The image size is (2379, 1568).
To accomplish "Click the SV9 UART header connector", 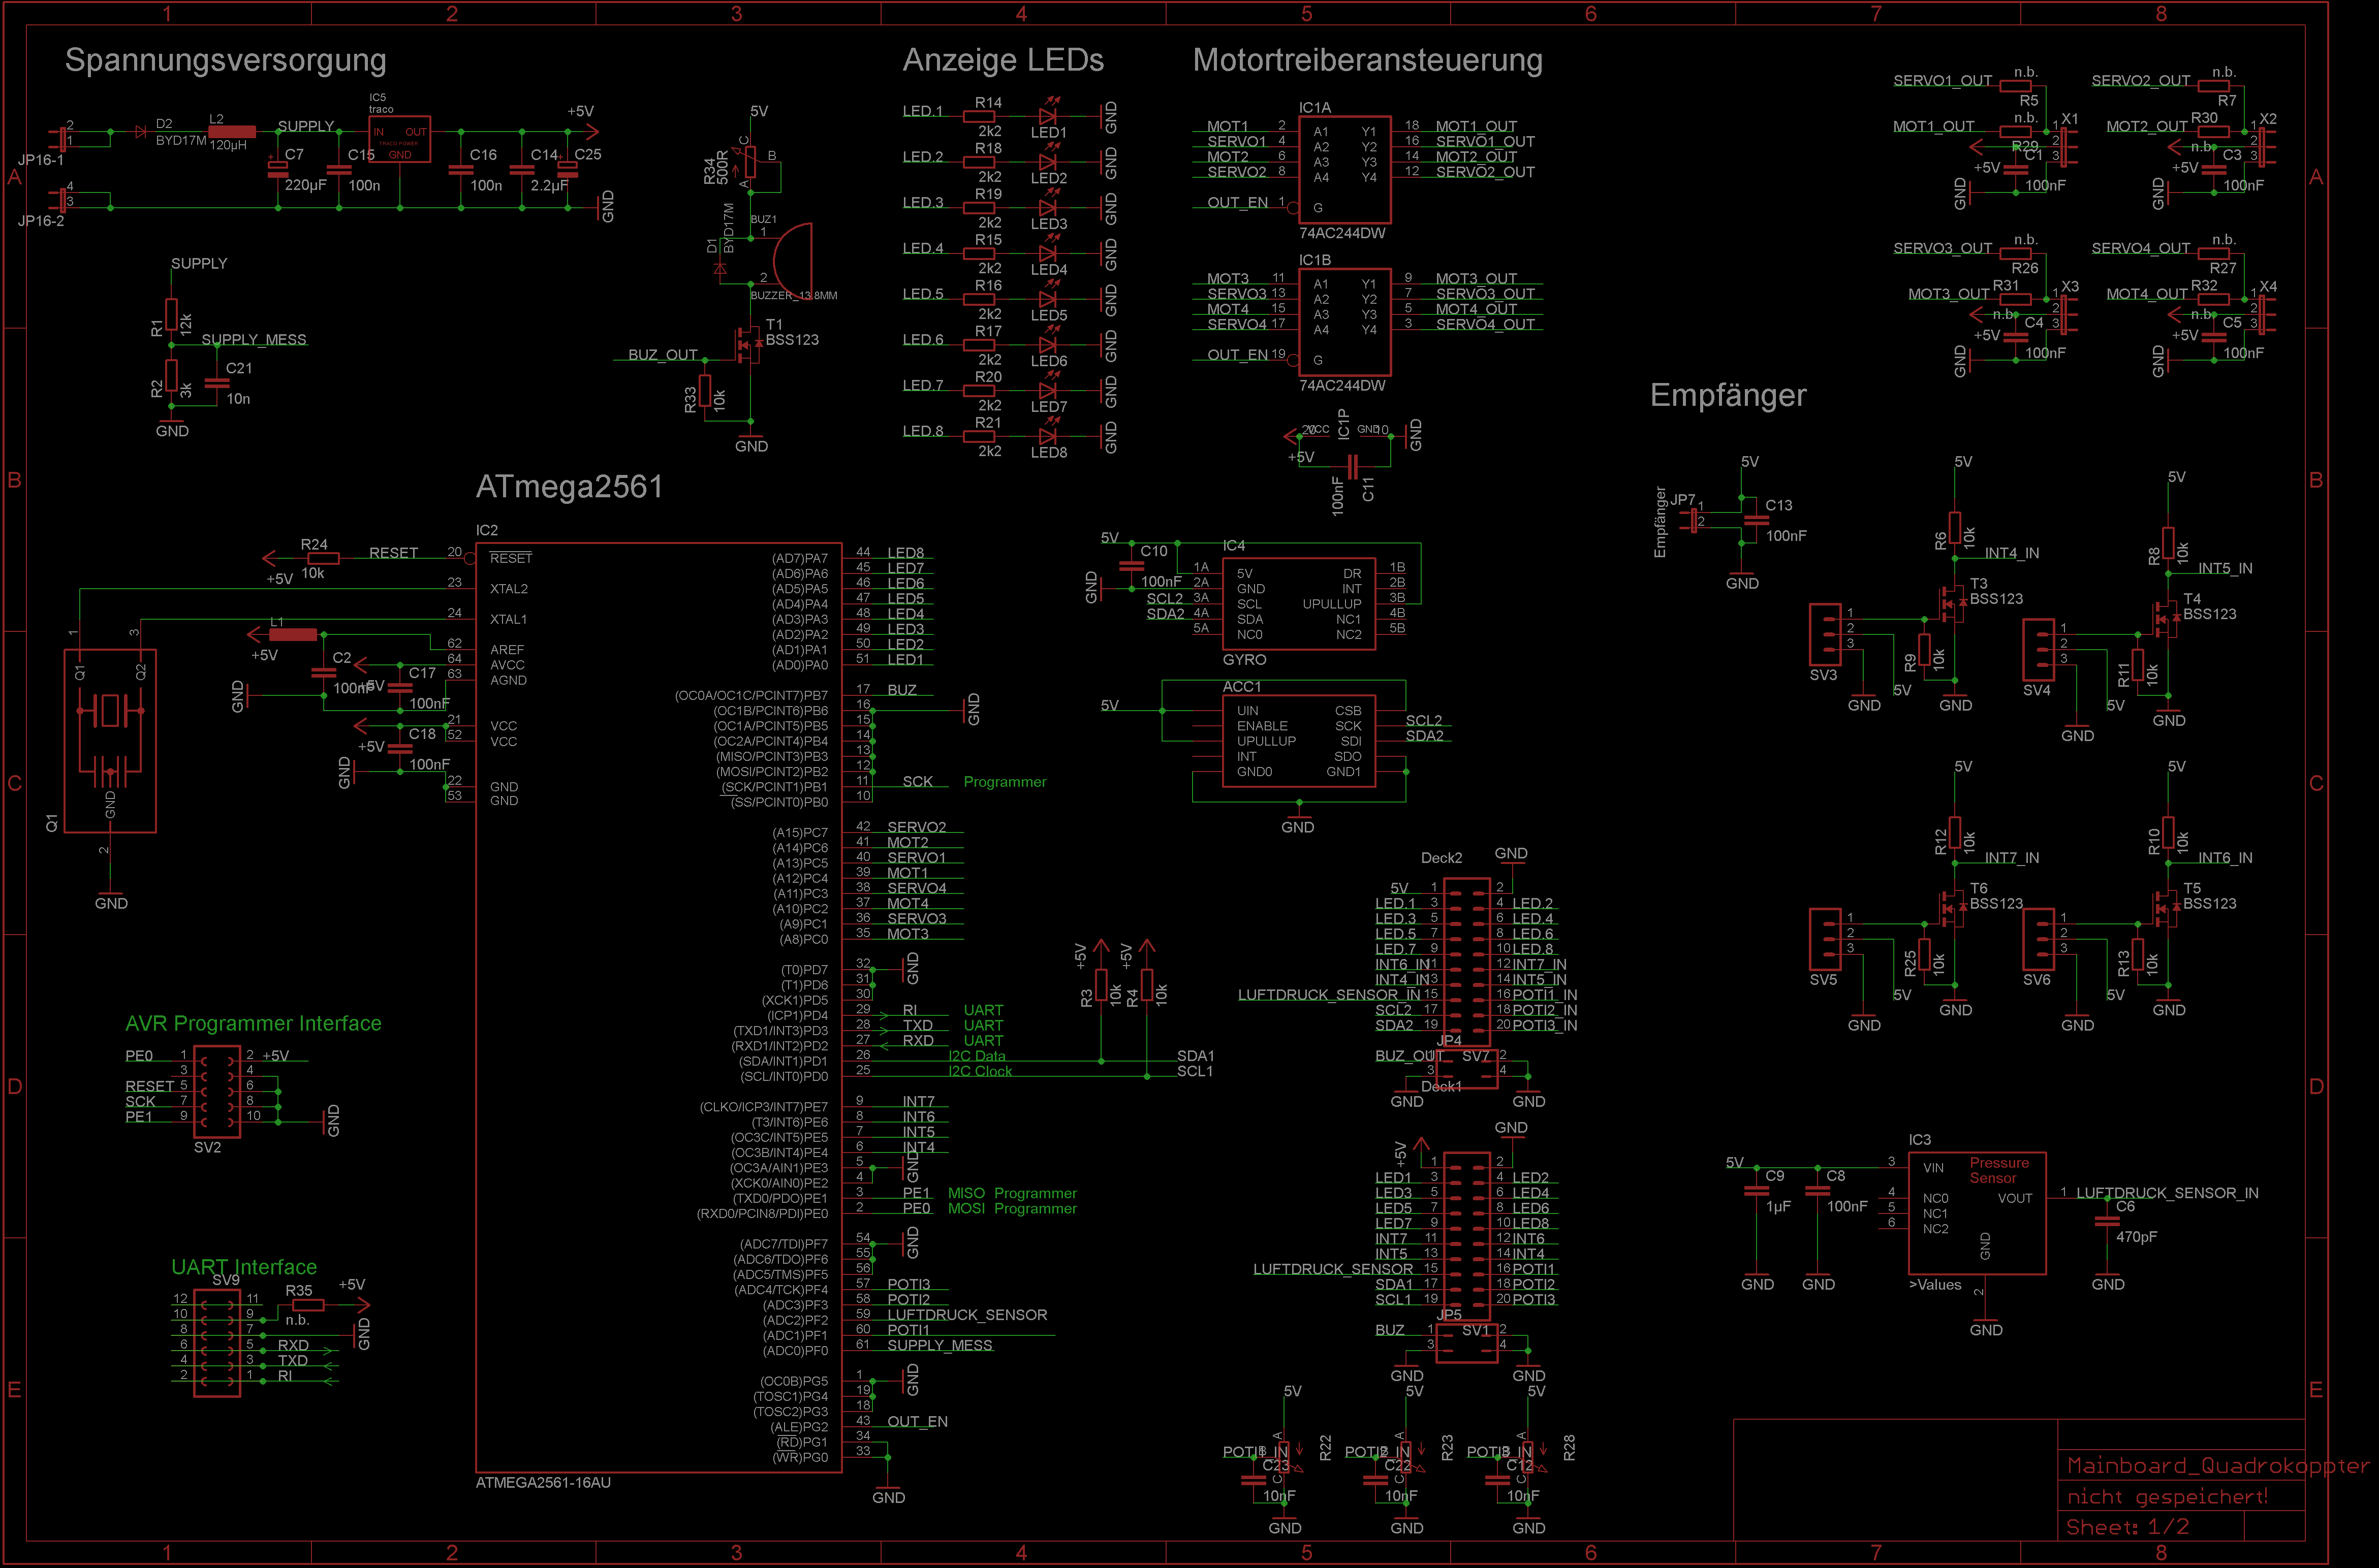I will [216, 1342].
